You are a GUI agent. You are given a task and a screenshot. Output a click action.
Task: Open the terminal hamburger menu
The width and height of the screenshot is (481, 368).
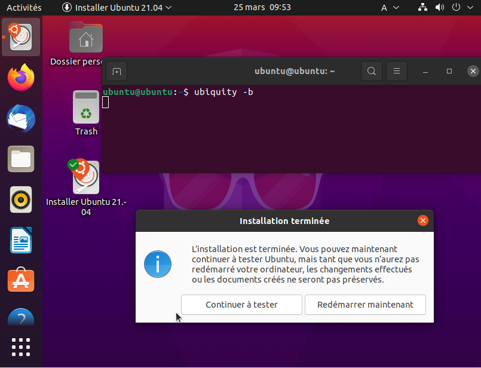point(397,71)
